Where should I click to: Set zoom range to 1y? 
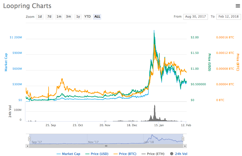(78, 17)
